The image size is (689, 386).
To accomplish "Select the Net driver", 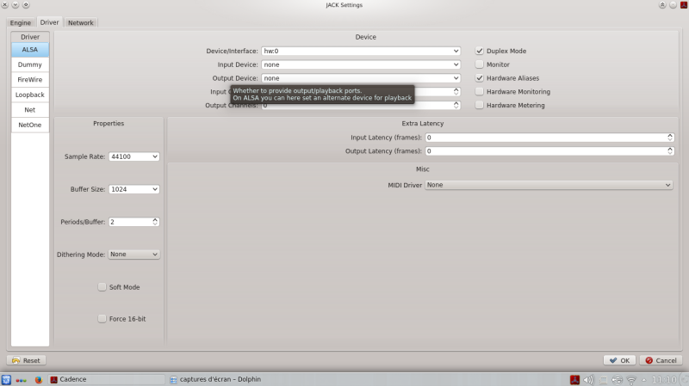I will click(30, 110).
